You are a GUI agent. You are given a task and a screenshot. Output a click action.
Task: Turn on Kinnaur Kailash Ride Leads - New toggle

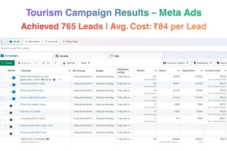(12, 127)
